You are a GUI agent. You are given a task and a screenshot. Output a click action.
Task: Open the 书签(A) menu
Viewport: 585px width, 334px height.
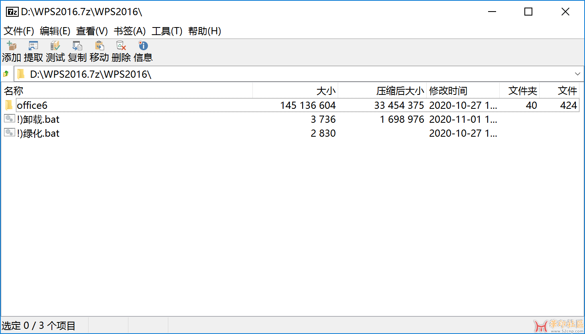[130, 31]
